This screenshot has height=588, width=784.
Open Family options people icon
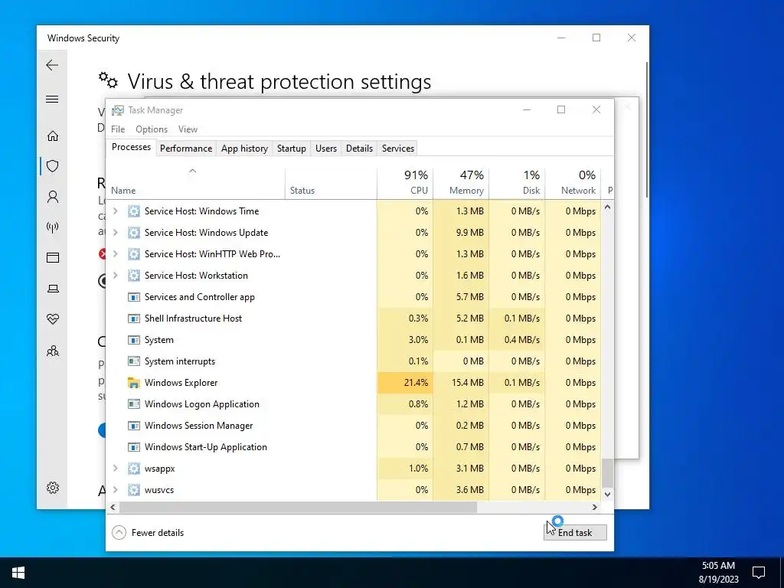coord(53,351)
